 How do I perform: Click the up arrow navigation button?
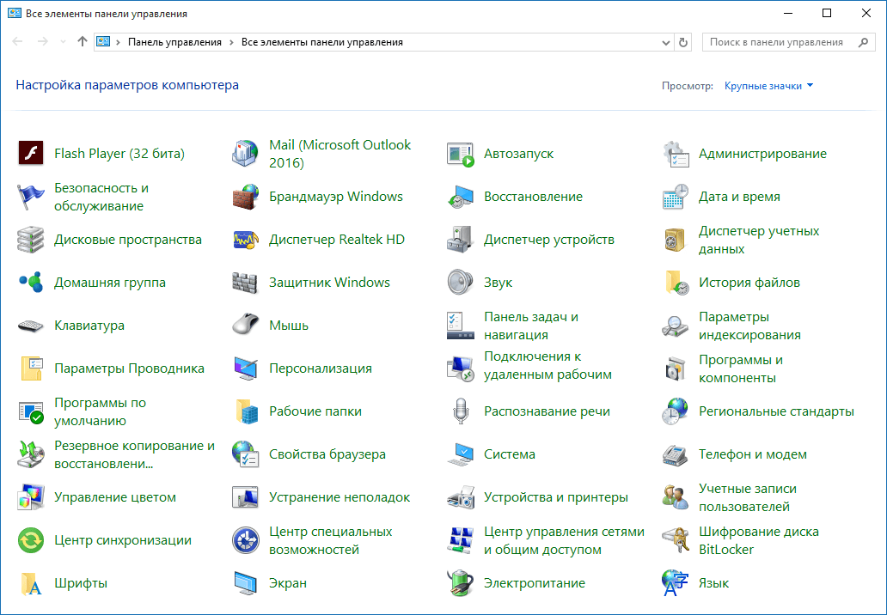pos(83,42)
